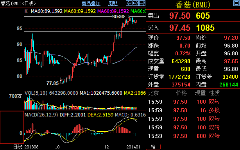Open the 商品叠加 link
The width and height of the screenshot is (240, 150).
pyautogui.click(x=91, y=4)
